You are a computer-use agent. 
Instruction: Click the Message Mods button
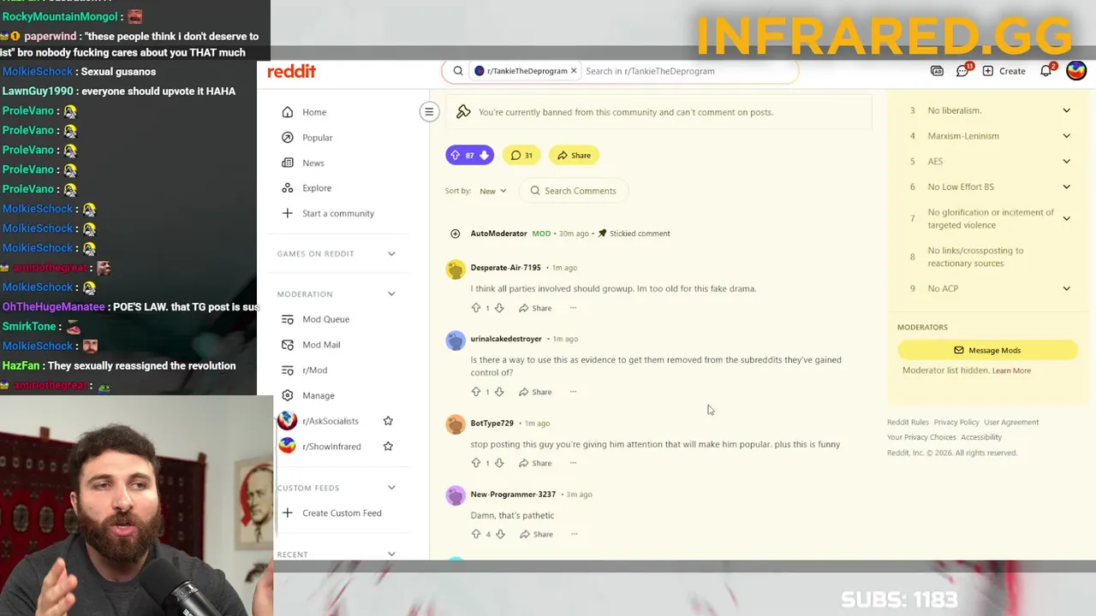point(987,350)
